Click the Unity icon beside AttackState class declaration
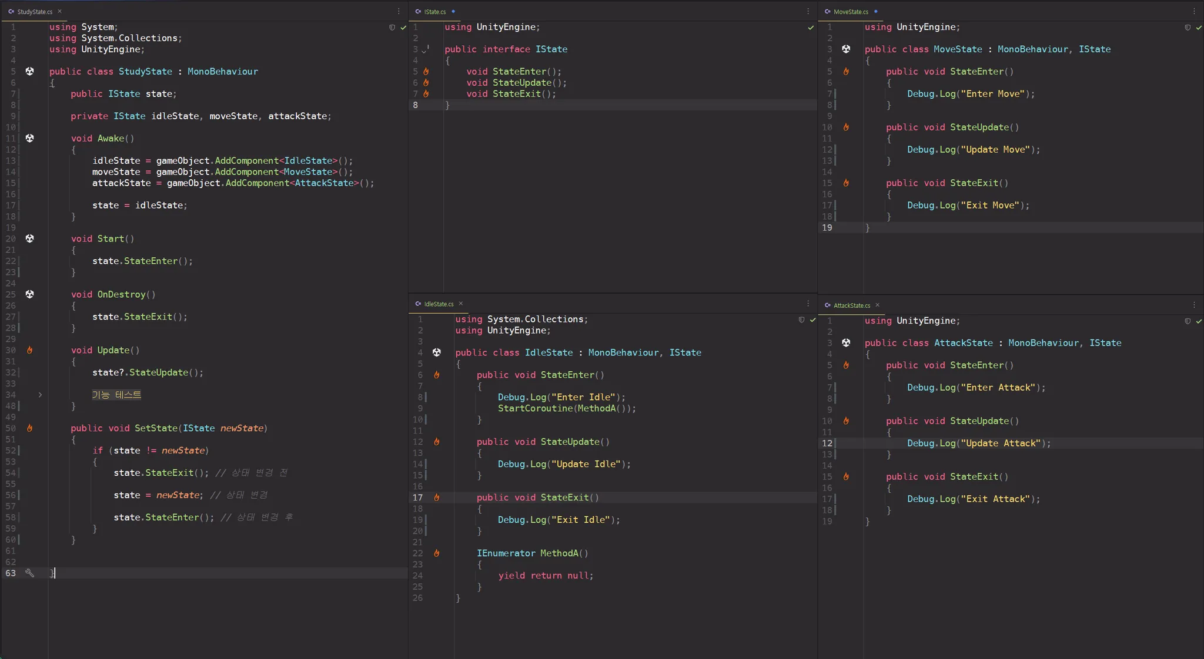Image resolution: width=1204 pixels, height=659 pixels. tap(846, 342)
